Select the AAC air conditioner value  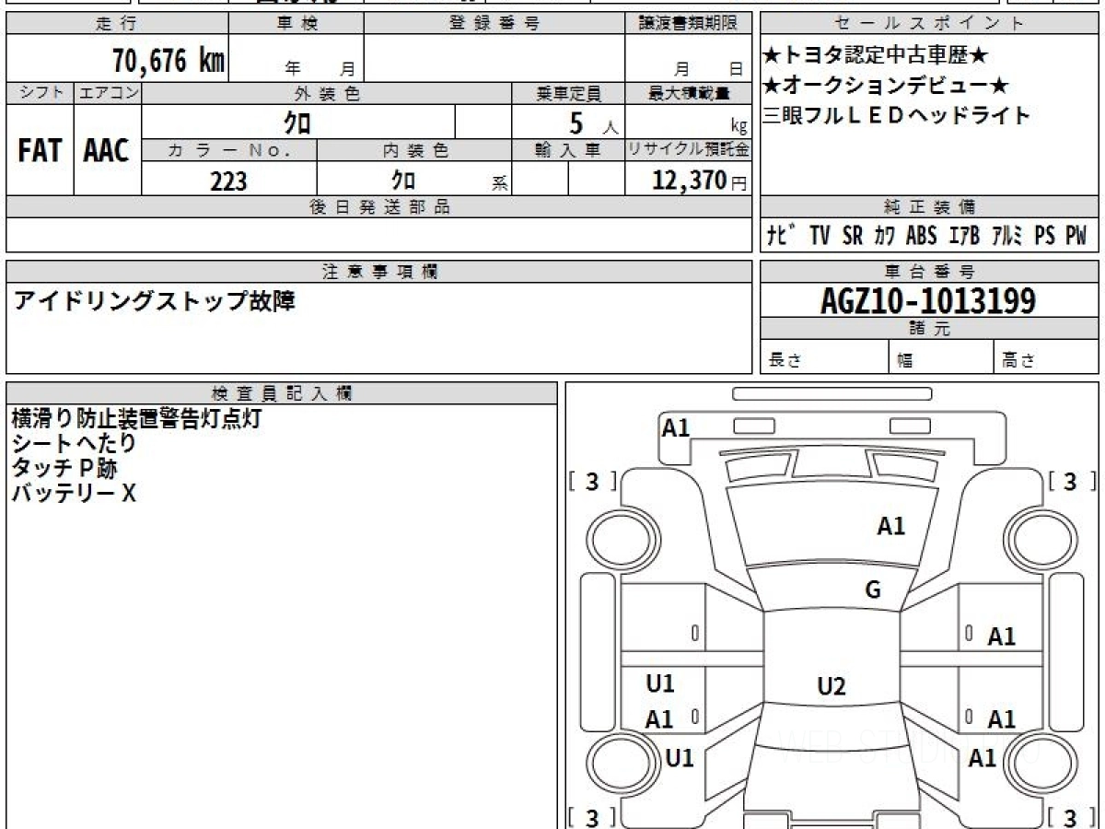coord(107,151)
